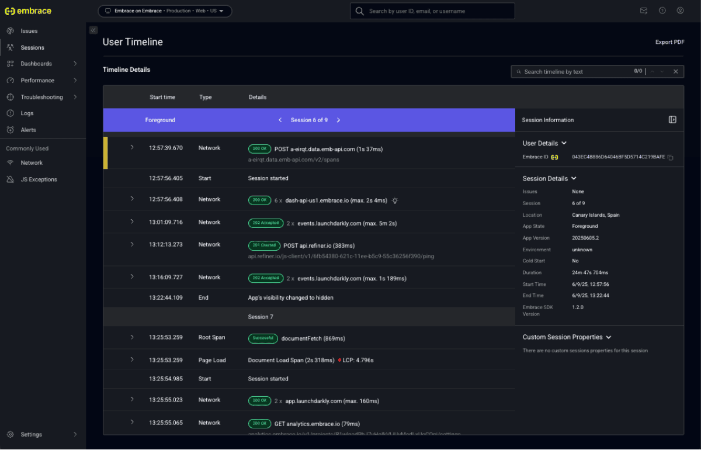Go to next timeline search match
The height and width of the screenshot is (450, 701).
pyautogui.click(x=662, y=71)
